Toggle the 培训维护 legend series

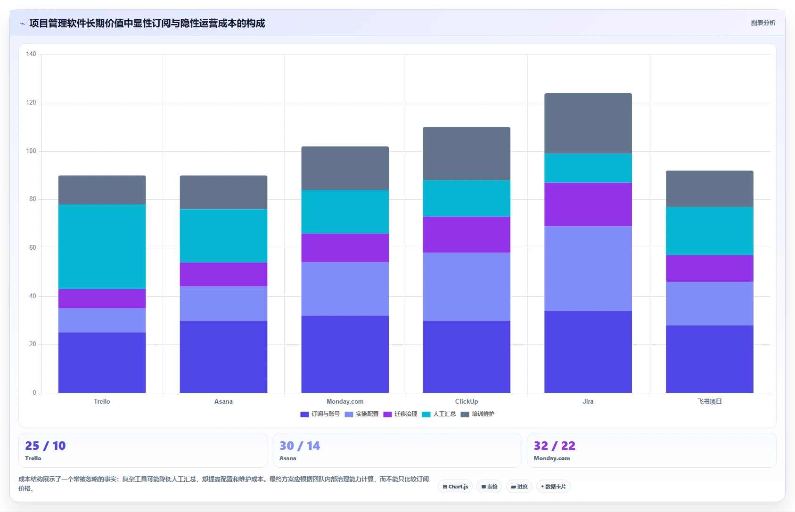tap(477, 414)
